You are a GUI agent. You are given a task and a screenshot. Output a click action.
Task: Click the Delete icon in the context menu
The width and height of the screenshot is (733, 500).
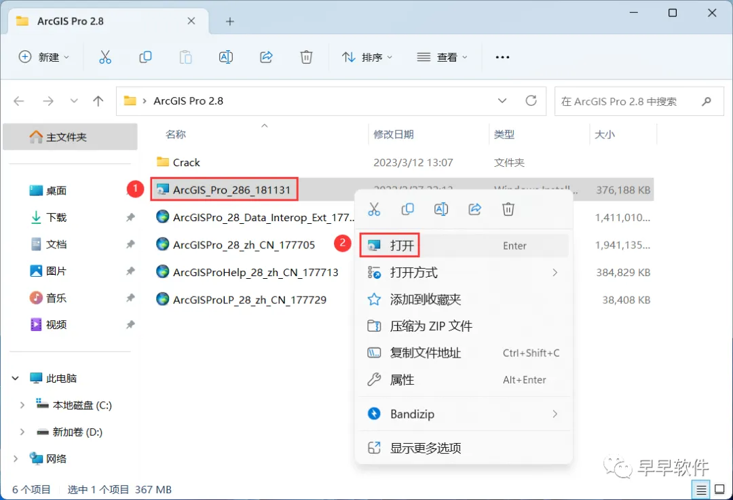tap(508, 209)
